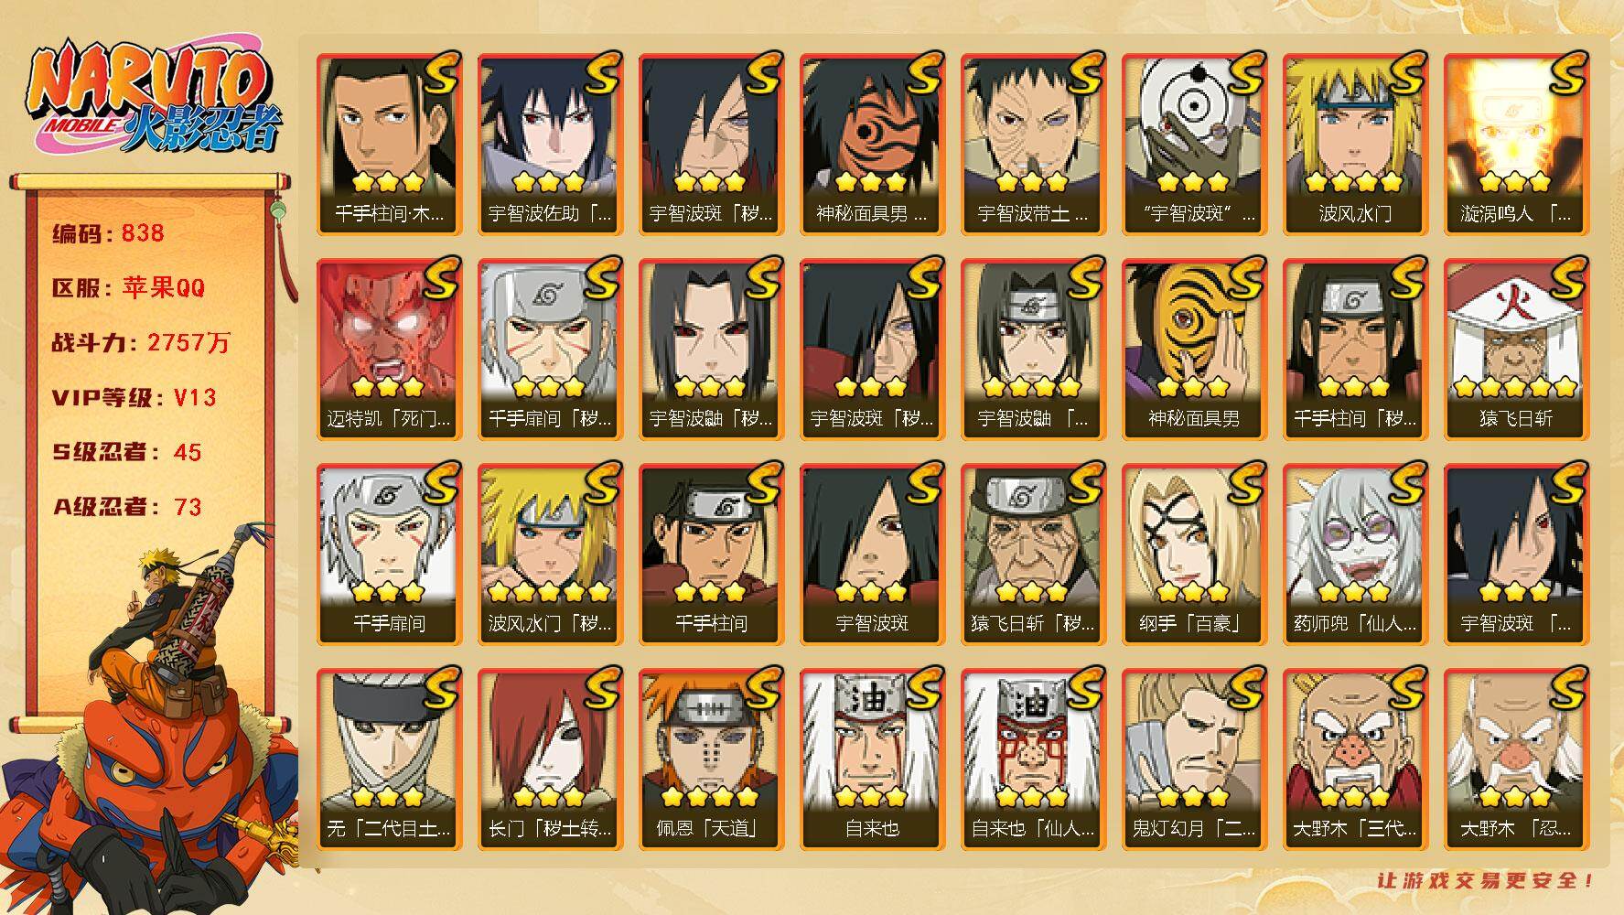Open the 自来也「仙人」 sage mode card
Screen dimensions: 1624x915
pyautogui.click(x=1033, y=759)
